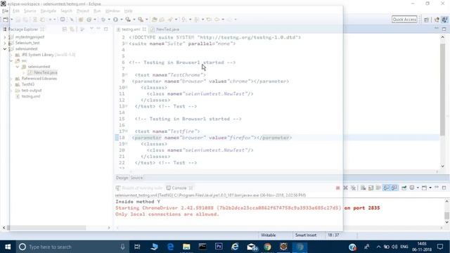
Task: Click the green Run button in toolbar
Action: pos(115,20)
